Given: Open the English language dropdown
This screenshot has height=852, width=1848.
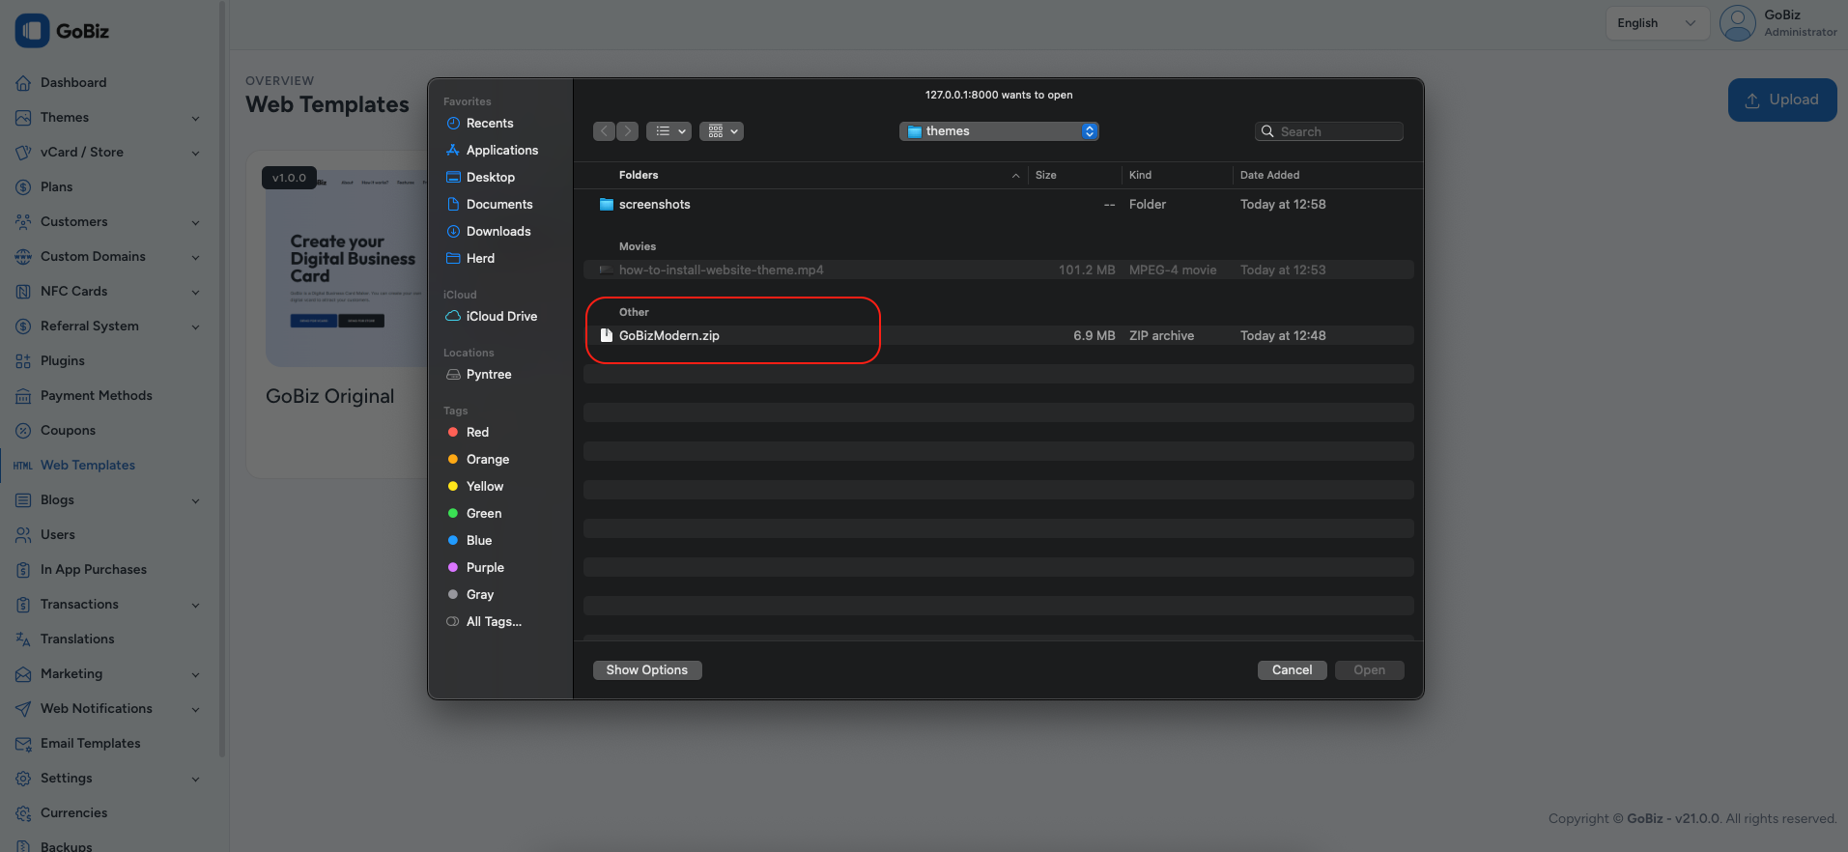Looking at the screenshot, I should point(1657,23).
